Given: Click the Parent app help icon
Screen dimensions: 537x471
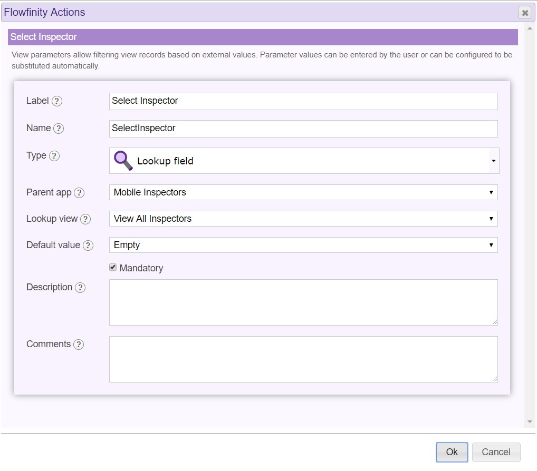Looking at the screenshot, I should [x=79, y=193].
